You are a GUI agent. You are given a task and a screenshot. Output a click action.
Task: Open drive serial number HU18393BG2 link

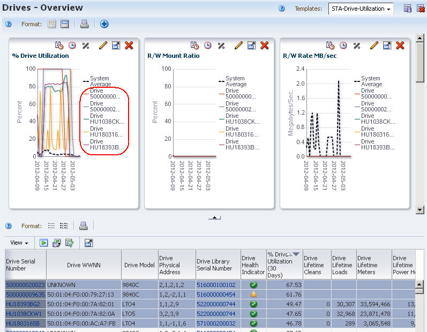pyautogui.click(x=23, y=304)
